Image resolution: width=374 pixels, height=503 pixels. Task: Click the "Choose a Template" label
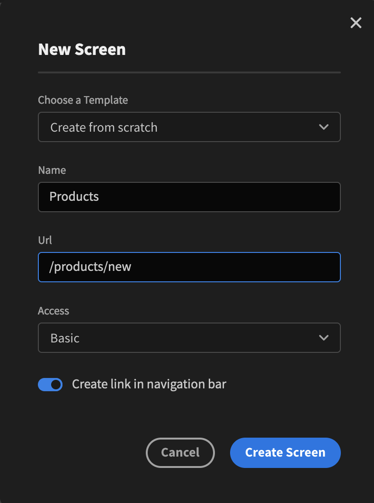point(83,100)
